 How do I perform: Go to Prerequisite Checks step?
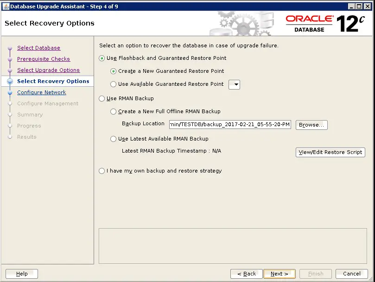click(44, 59)
